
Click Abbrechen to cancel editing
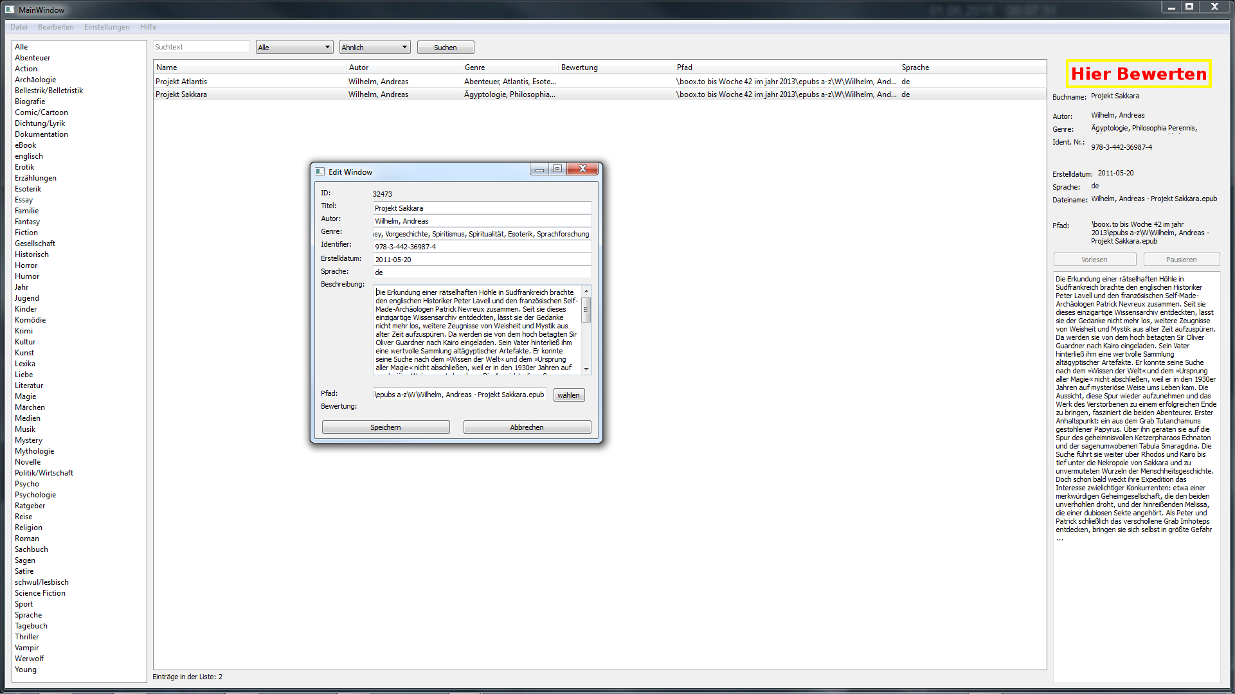527,427
